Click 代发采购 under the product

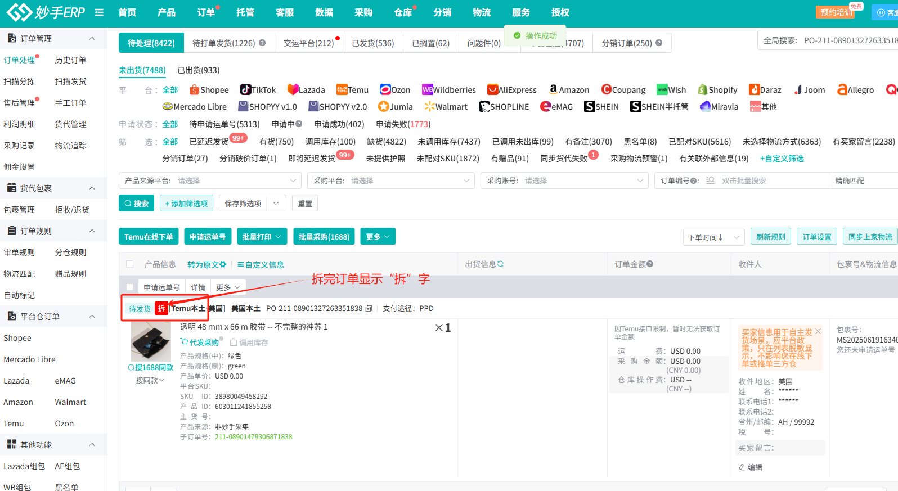point(200,343)
